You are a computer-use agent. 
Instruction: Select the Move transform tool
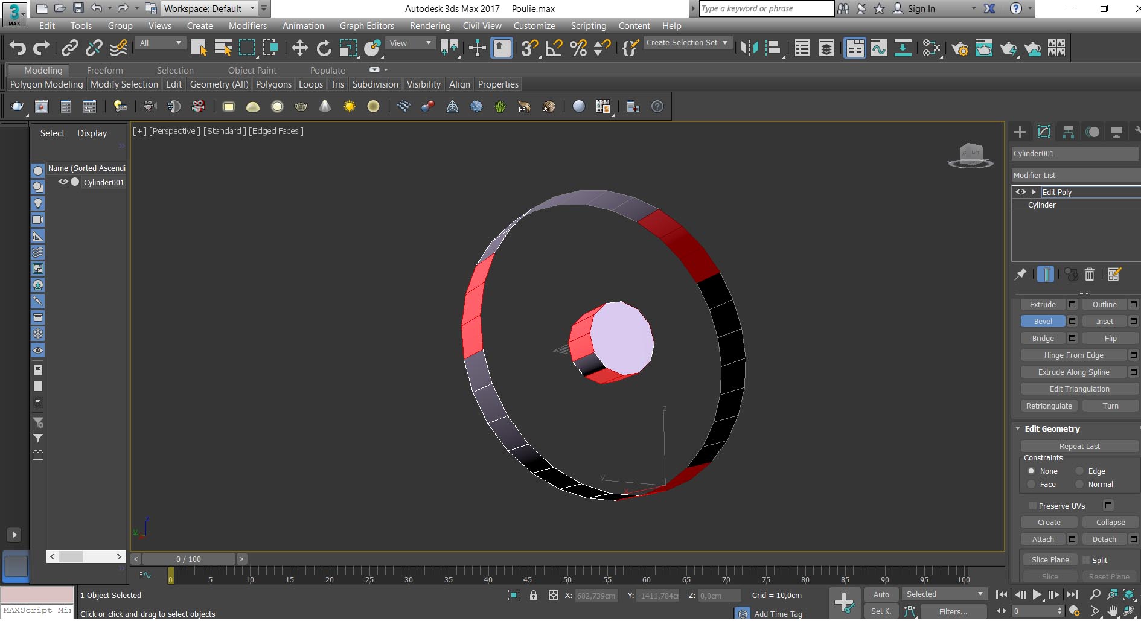[299, 48]
